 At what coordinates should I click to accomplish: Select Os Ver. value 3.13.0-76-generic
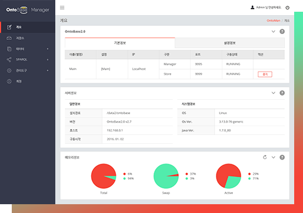(231, 121)
